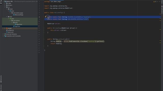
Task: Collapse the utils package node
Action: point(12,22)
